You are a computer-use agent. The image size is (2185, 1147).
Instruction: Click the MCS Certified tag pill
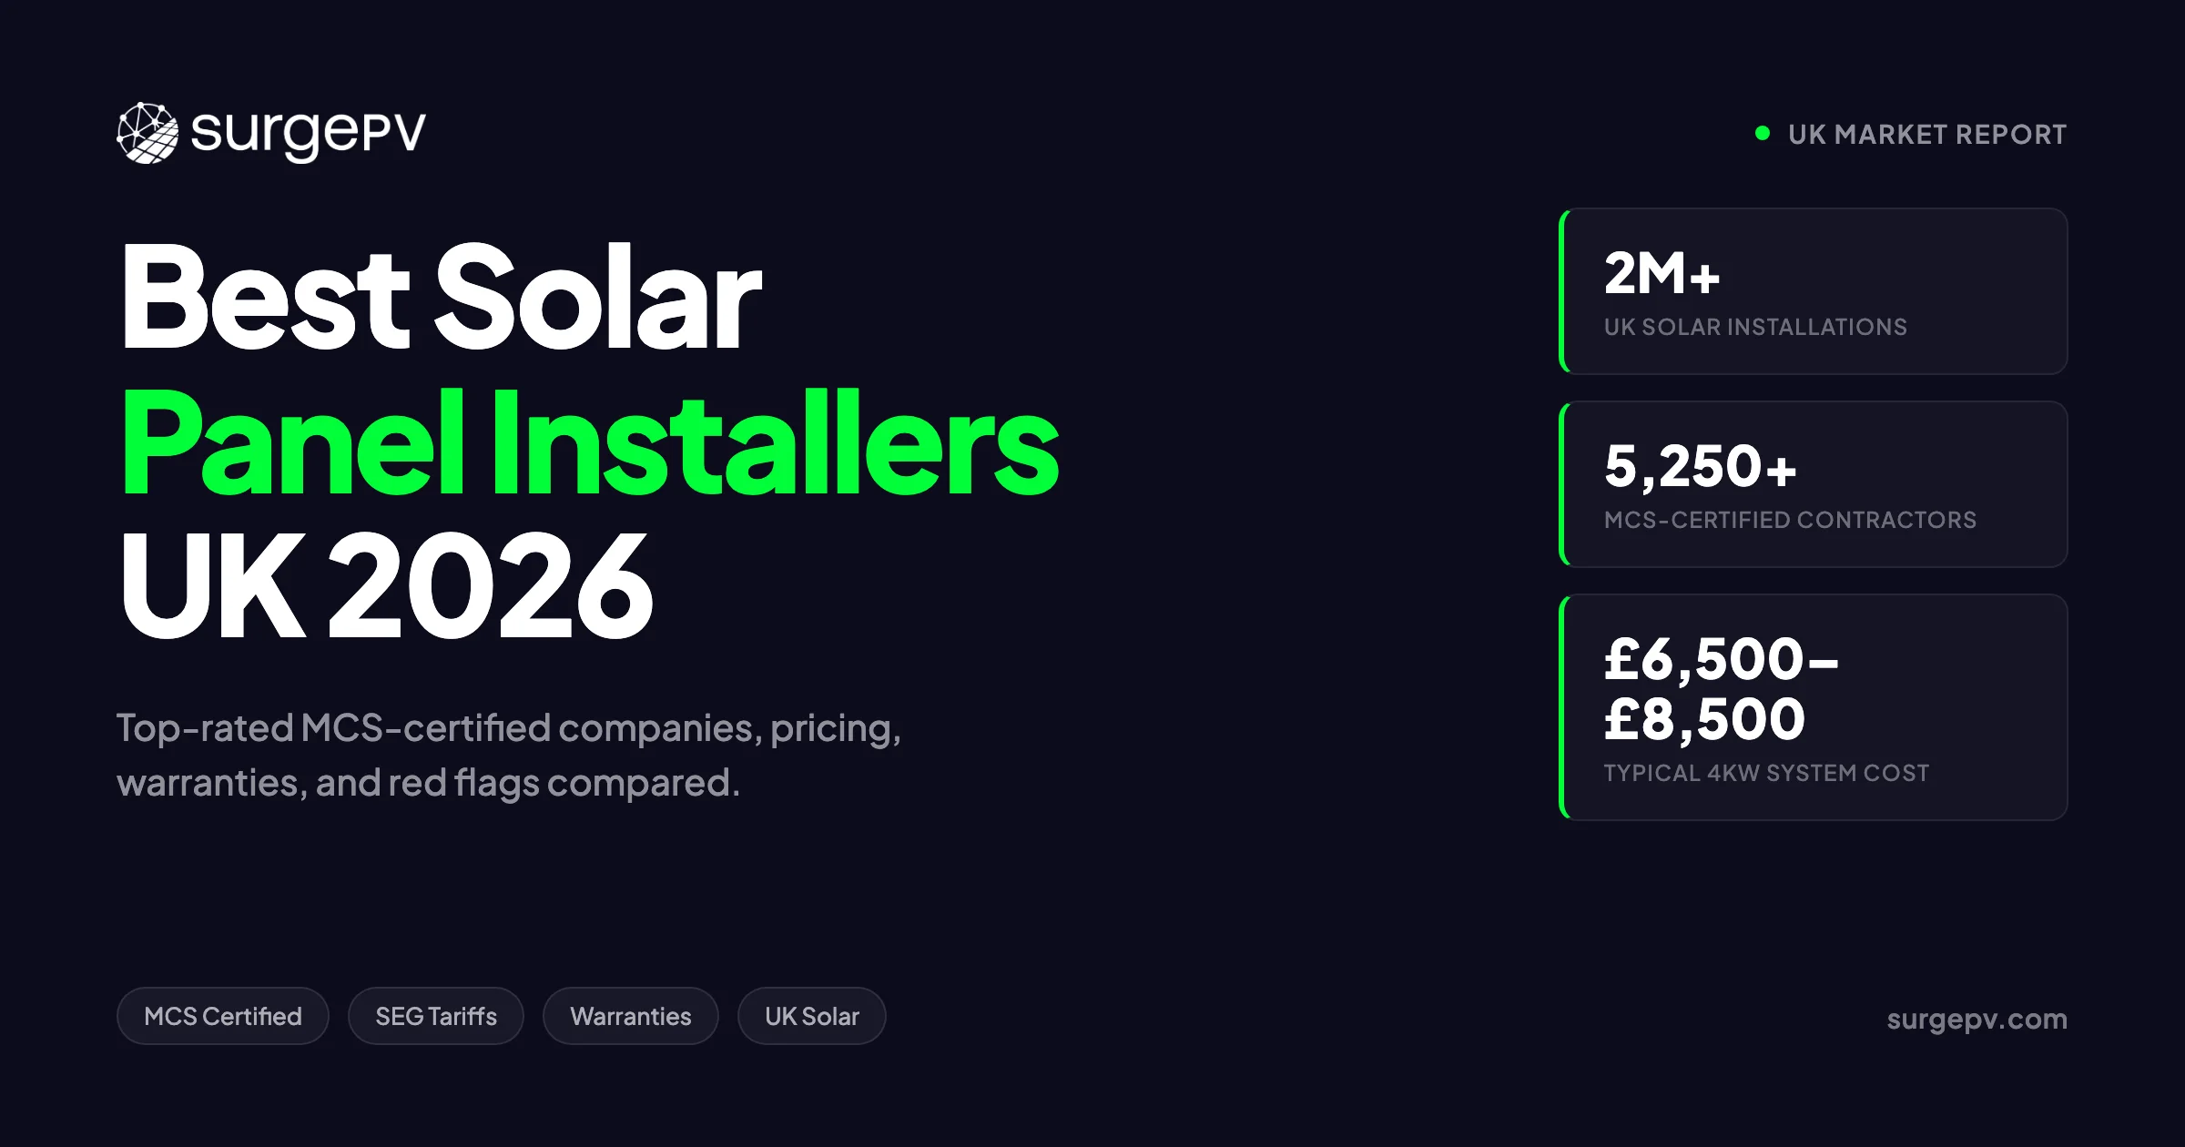click(x=223, y=1016)
